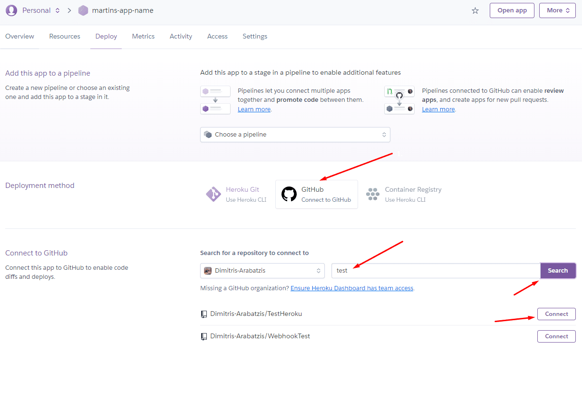Screen dimensions: 582x393
Task: Click the repository search field containing test
Action: pyautogui.click(x=436, y=271)
